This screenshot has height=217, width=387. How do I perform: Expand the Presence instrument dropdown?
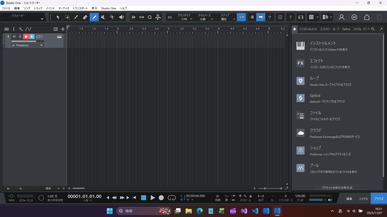pyautogui.click(x=41, y=45)
